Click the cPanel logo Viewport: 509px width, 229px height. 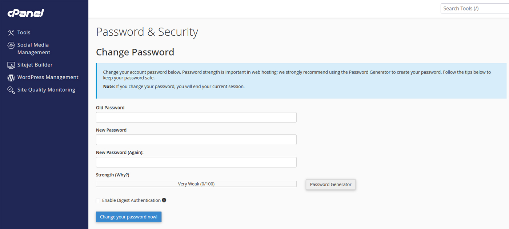click(x=26, y=13)
